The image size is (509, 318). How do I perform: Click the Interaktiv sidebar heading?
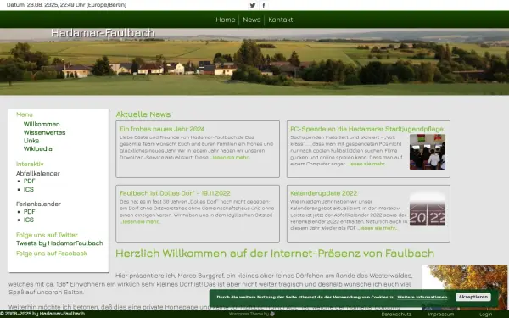point(30,165)
